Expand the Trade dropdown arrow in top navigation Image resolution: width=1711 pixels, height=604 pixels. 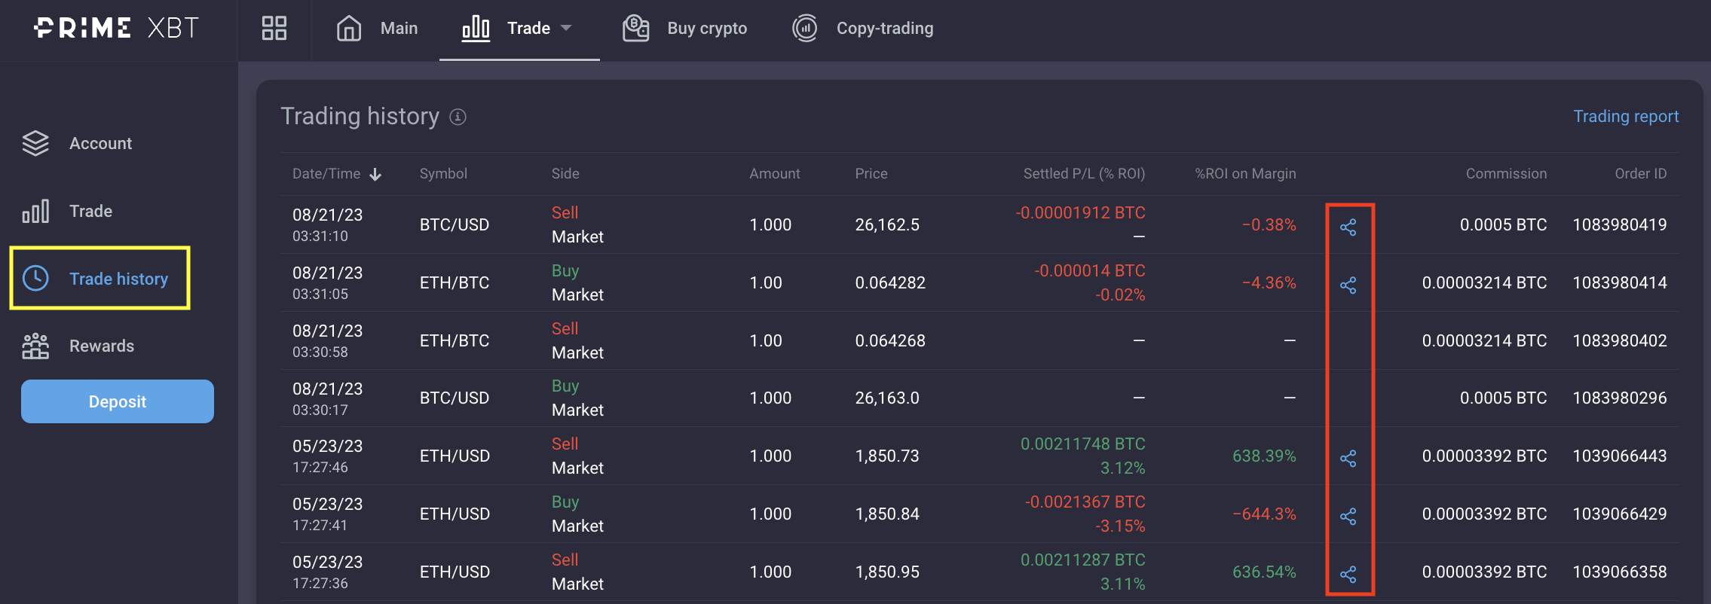[567, 29]
